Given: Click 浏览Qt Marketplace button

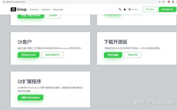Looking at the screenshot, I should pos(30,98).
